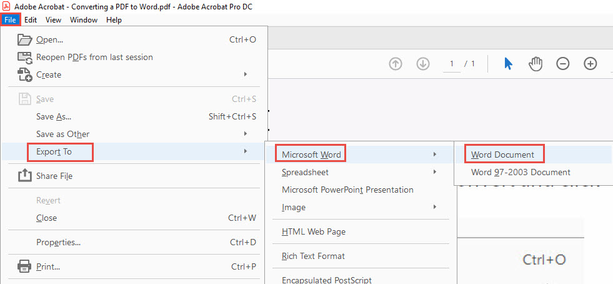
Task: Click the zoom out minus icon
Action: tap(563, 64)
